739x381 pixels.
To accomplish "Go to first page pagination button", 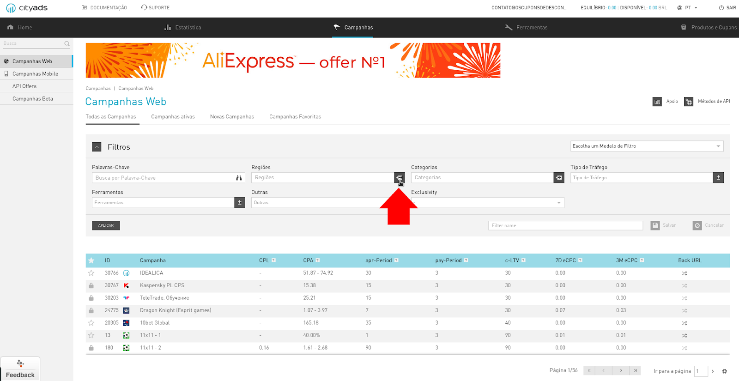I will [589, 370].
